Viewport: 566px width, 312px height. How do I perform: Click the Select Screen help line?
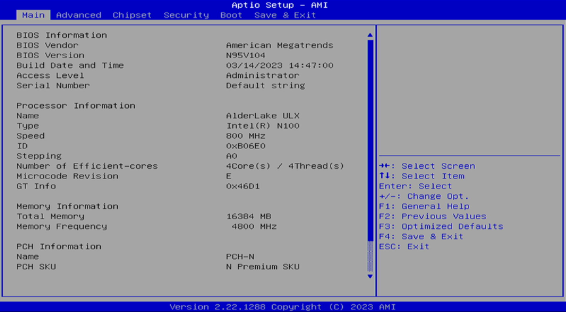(x=427, y=166)
